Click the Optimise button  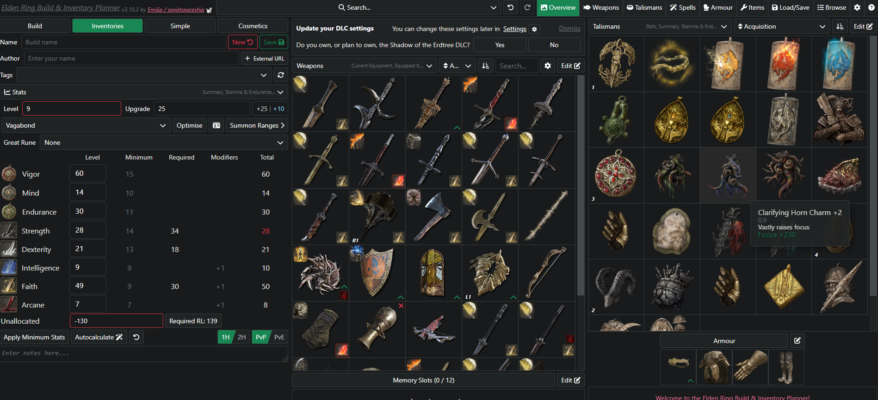[189, 125]
